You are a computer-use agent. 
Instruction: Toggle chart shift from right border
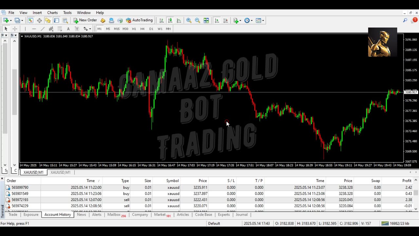click(225, 20)
